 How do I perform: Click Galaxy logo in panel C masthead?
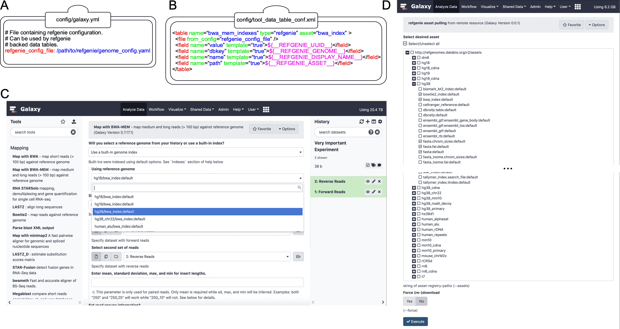[25, 109]
